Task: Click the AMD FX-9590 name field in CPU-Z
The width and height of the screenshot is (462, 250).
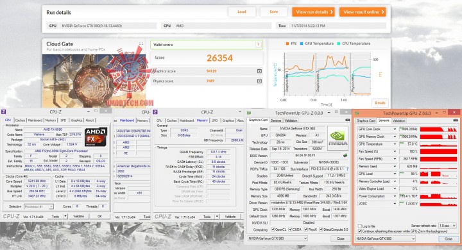Action: pos(53,129)
